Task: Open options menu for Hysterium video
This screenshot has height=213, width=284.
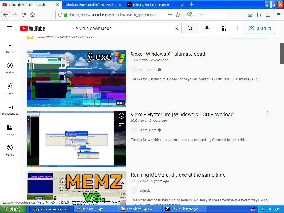Action: 267,113
